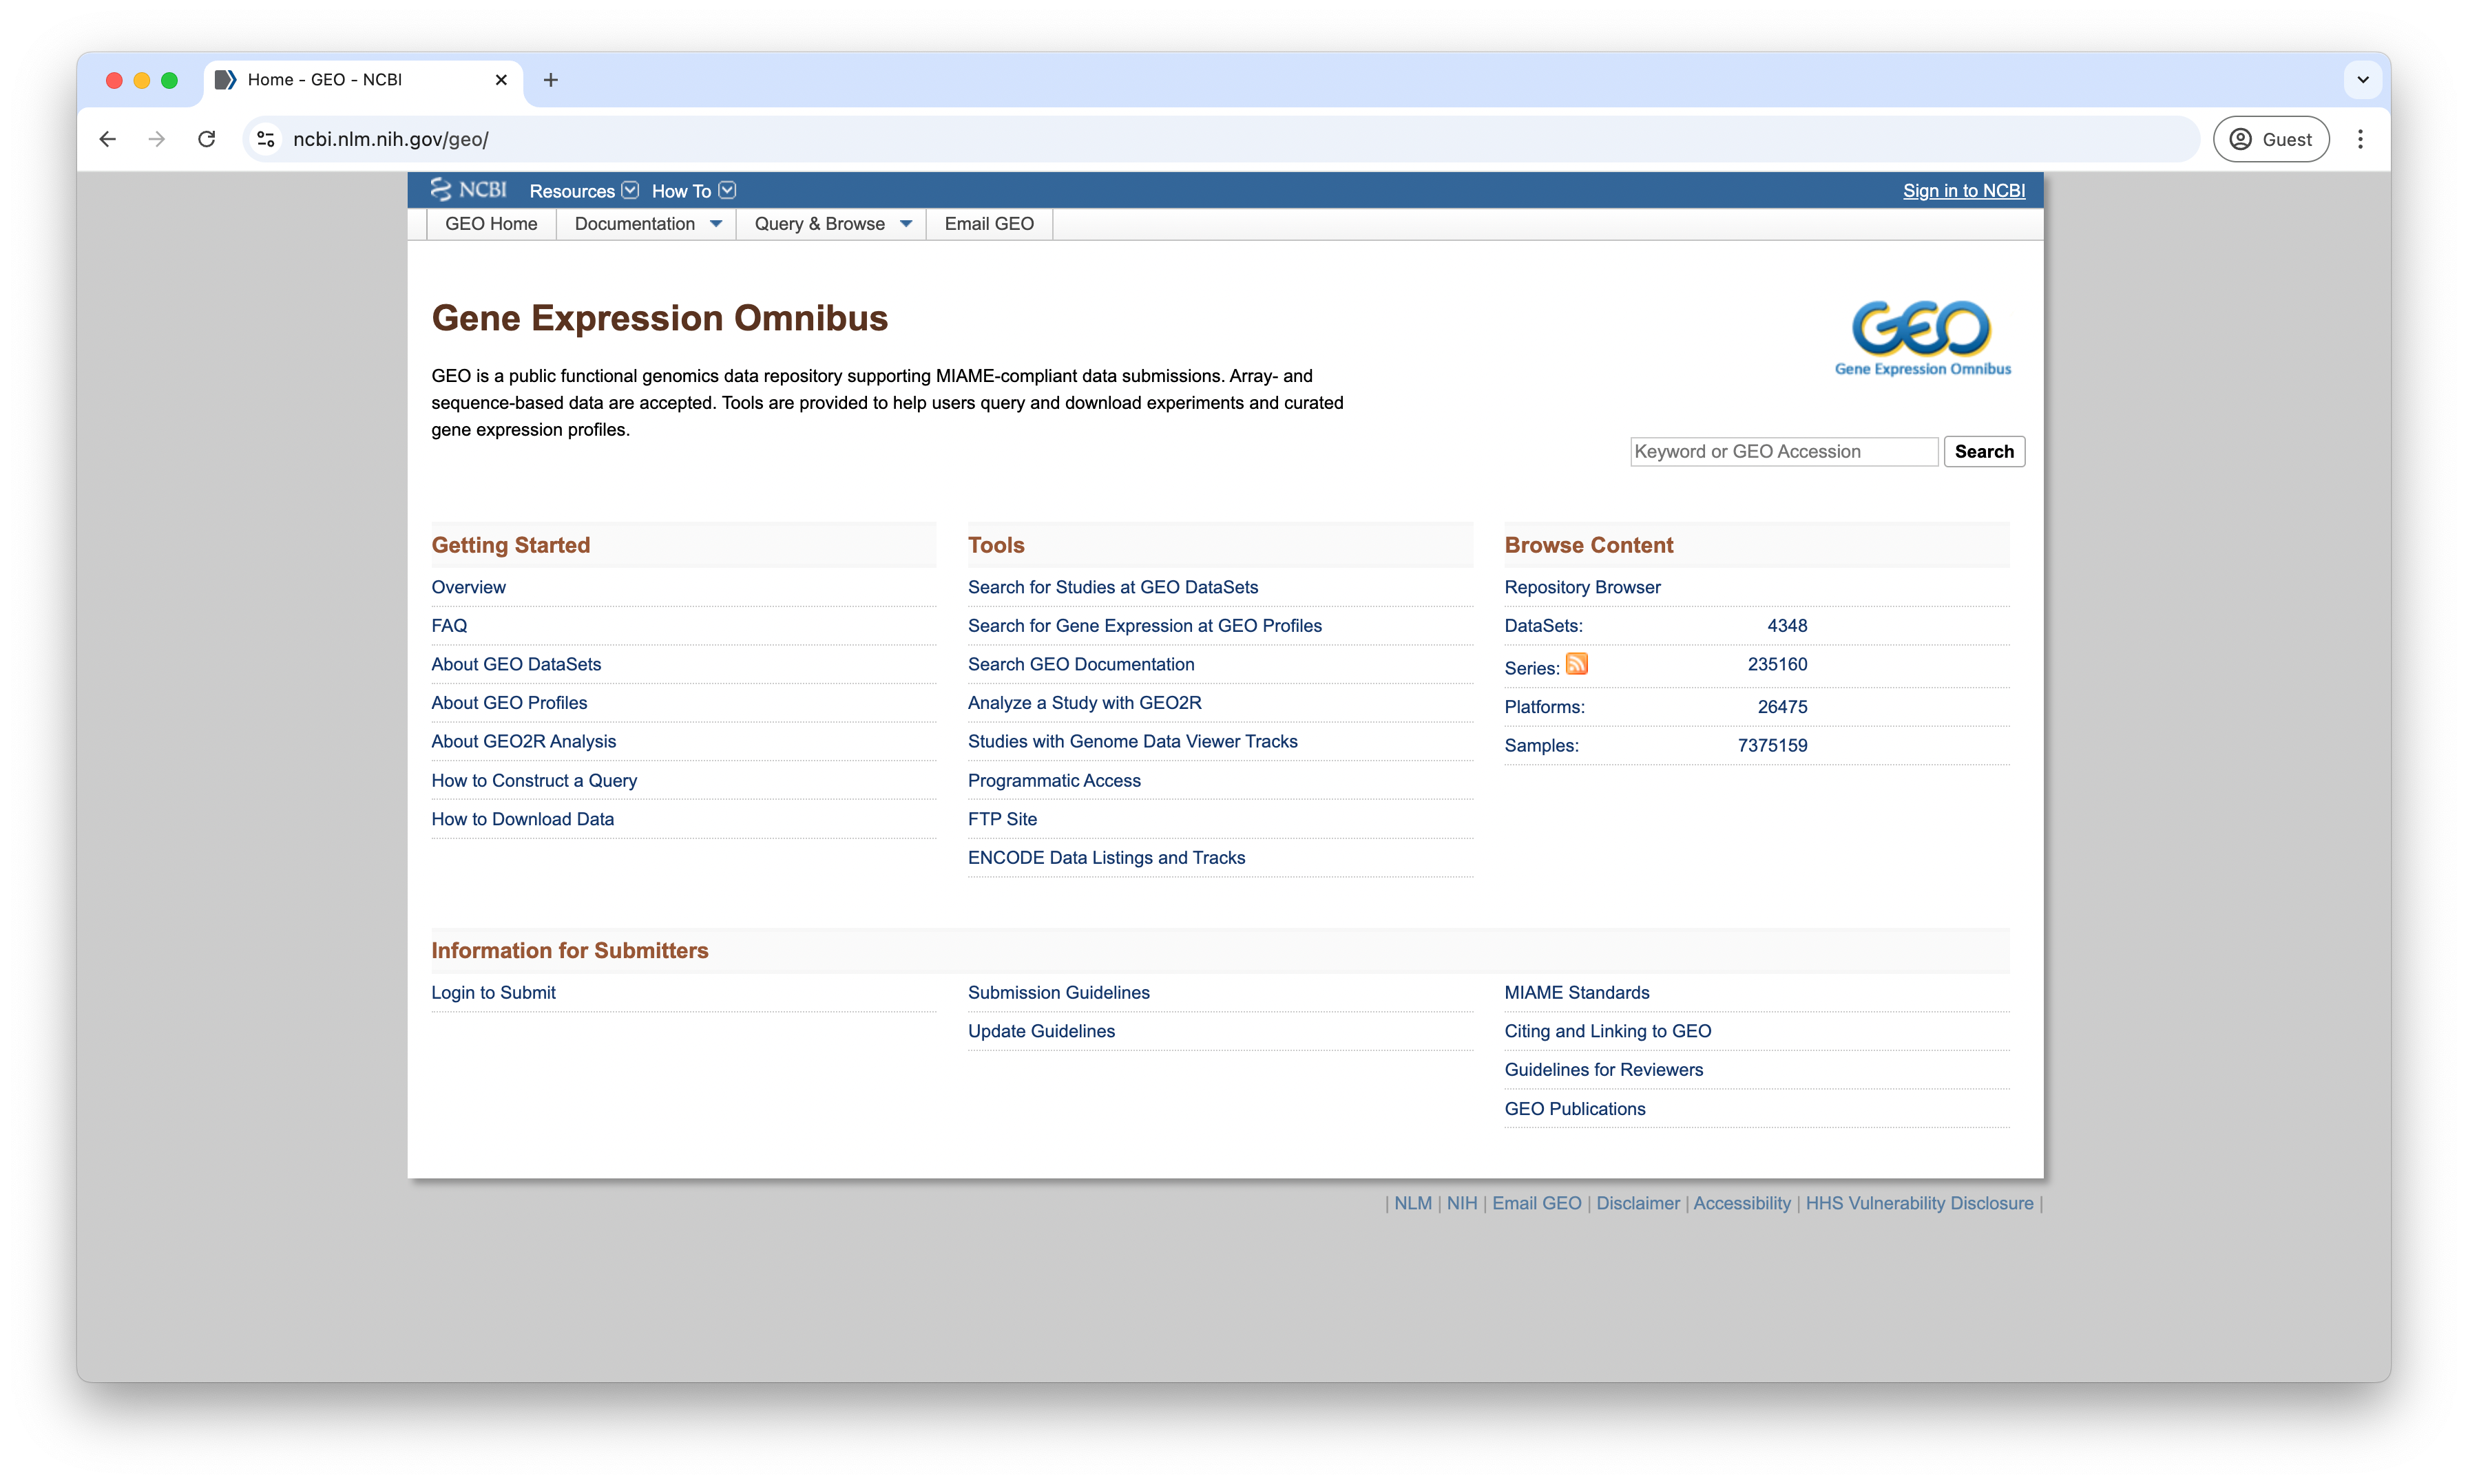Open Citing and Linking to GEO
Screen dimensions: 2468x1484
tap(1608, 1031)
